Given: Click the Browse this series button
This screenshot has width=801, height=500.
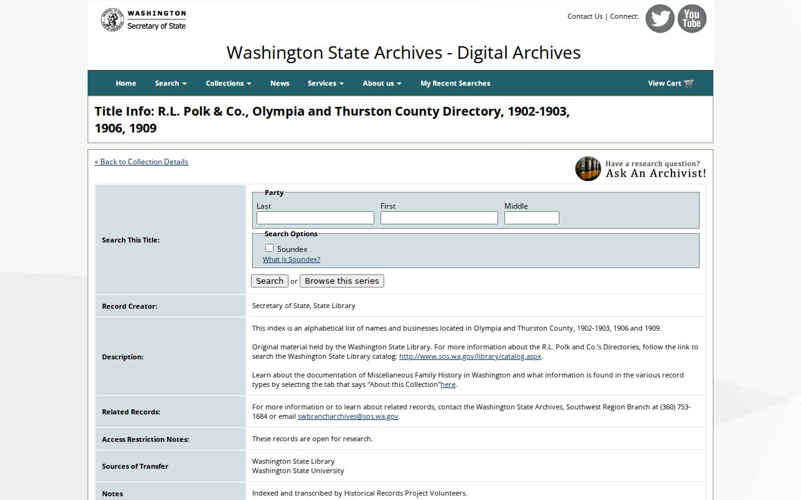Looking at the screenshot, I should 342,281.
